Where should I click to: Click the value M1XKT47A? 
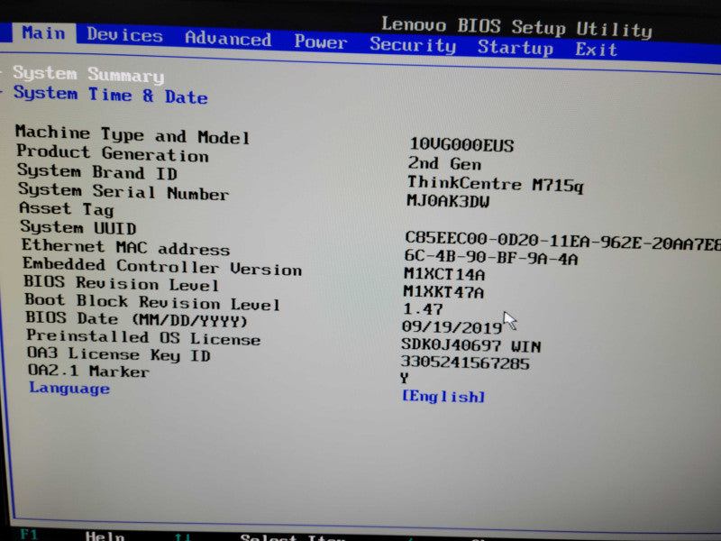(443, 291)
